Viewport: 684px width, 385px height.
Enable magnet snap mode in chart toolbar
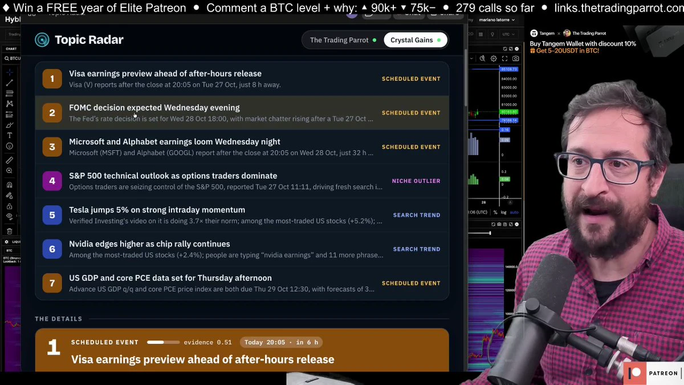pyautogui.click(x=9, y=185)
